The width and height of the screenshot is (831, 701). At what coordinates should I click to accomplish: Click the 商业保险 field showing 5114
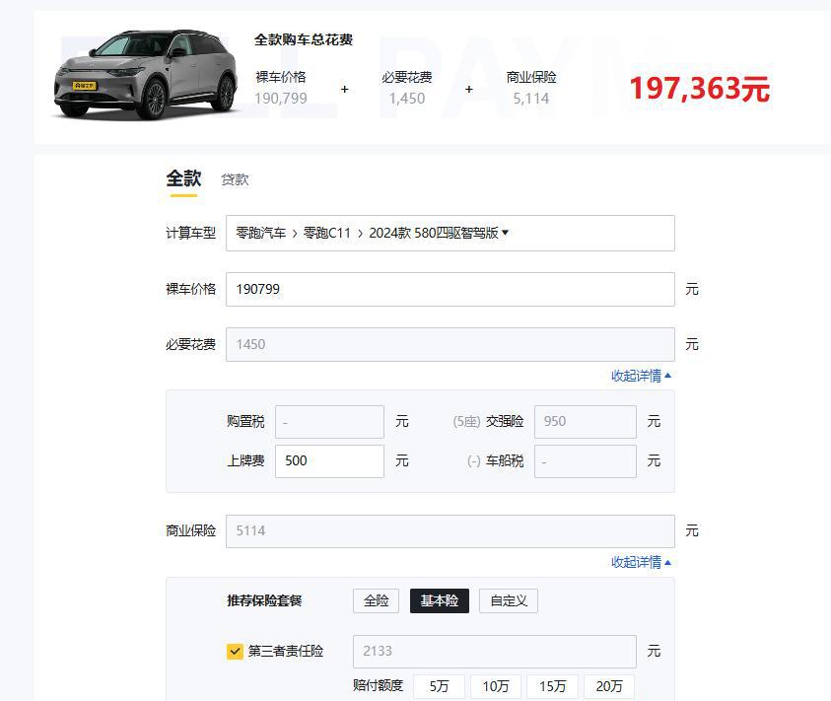tap(450, 530)
